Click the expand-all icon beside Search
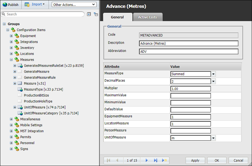This screenshot has height=166, width=252. 89,14
